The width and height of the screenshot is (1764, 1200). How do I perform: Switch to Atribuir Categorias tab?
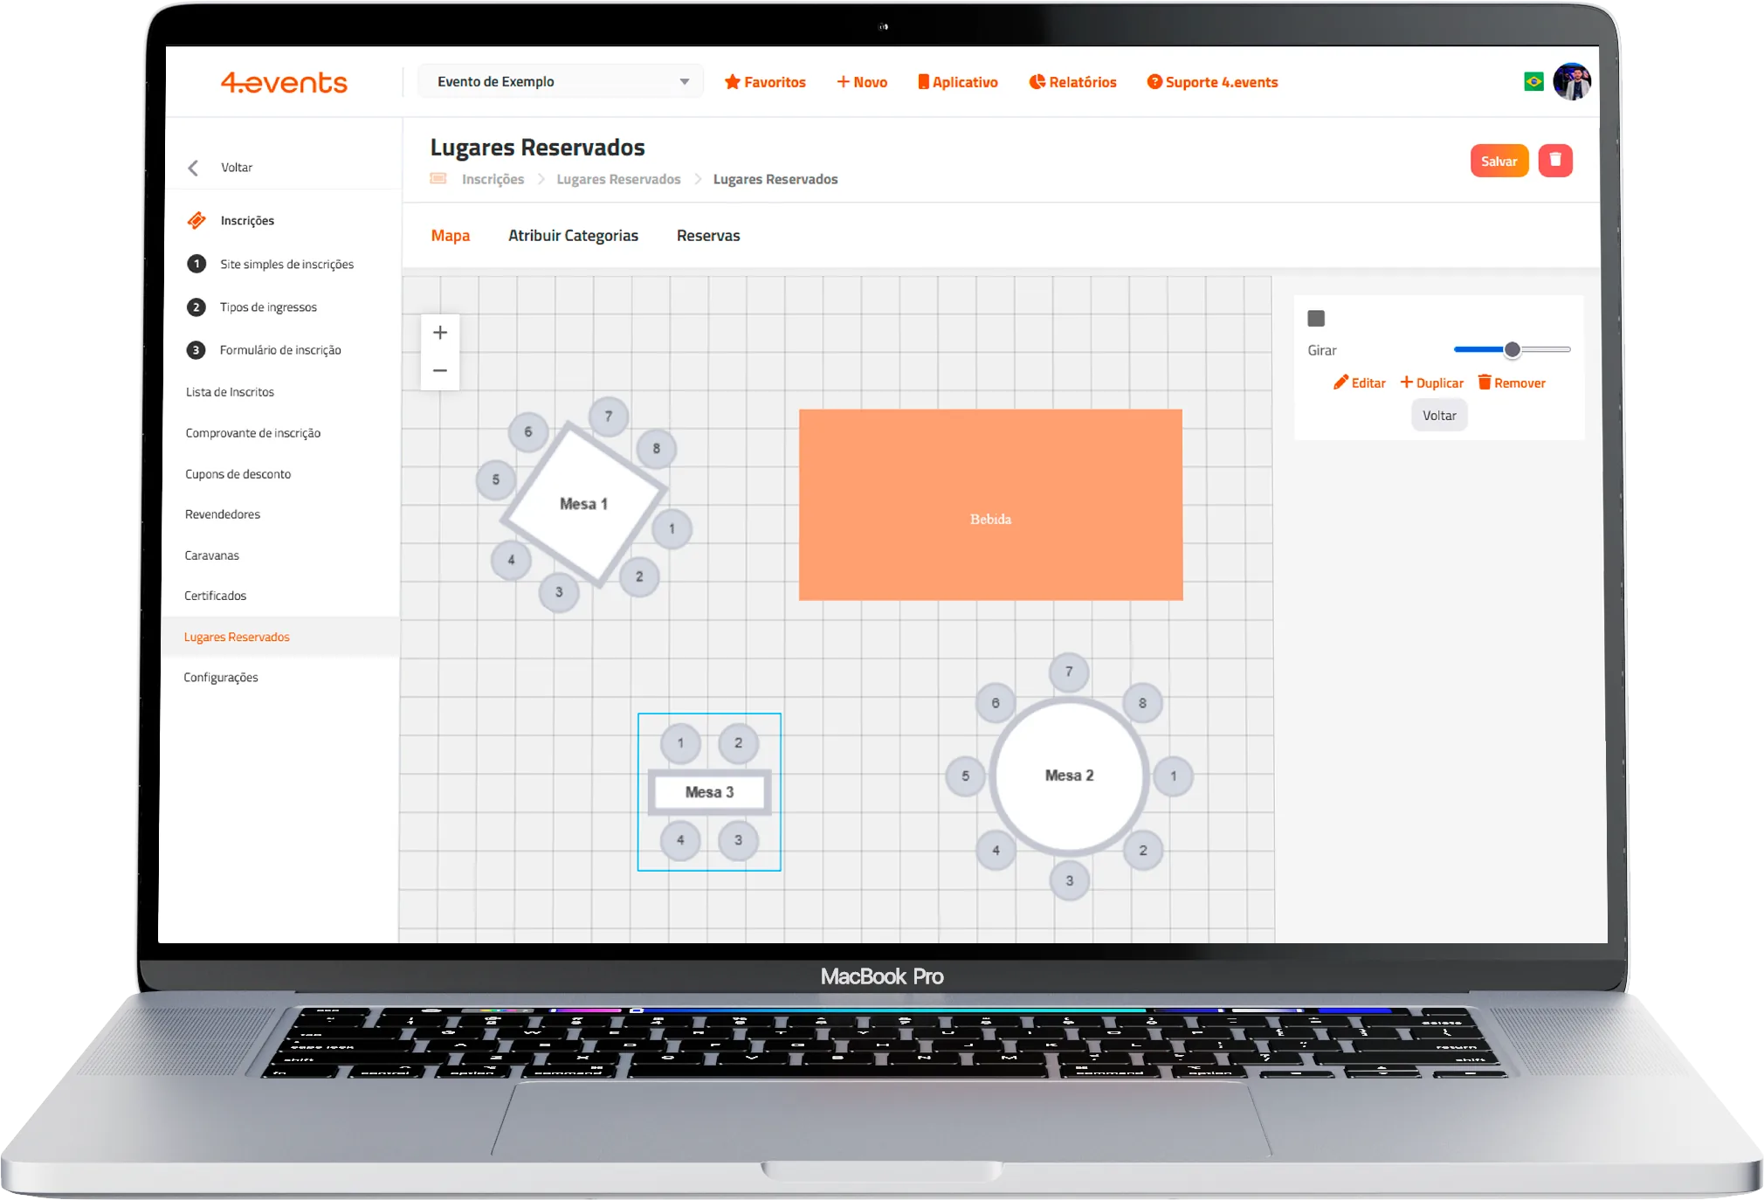pyautogui.click(x=573, y=236)
